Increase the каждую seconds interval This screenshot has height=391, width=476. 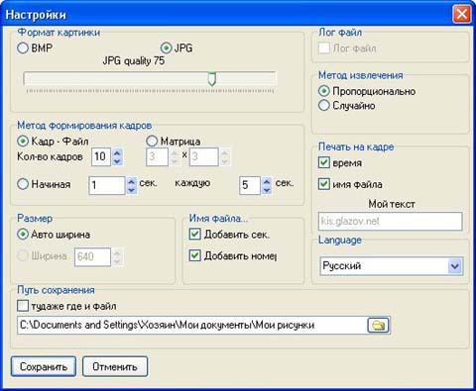point(267,181)
